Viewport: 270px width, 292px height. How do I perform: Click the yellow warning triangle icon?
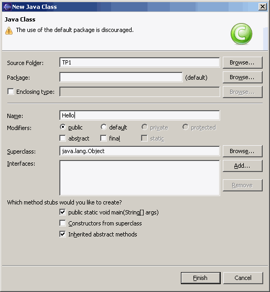[x=9, y=31]
